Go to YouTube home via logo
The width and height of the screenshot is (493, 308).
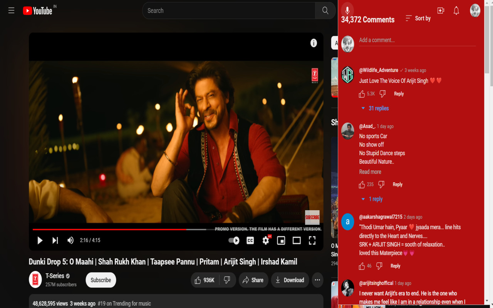(37, 11)
